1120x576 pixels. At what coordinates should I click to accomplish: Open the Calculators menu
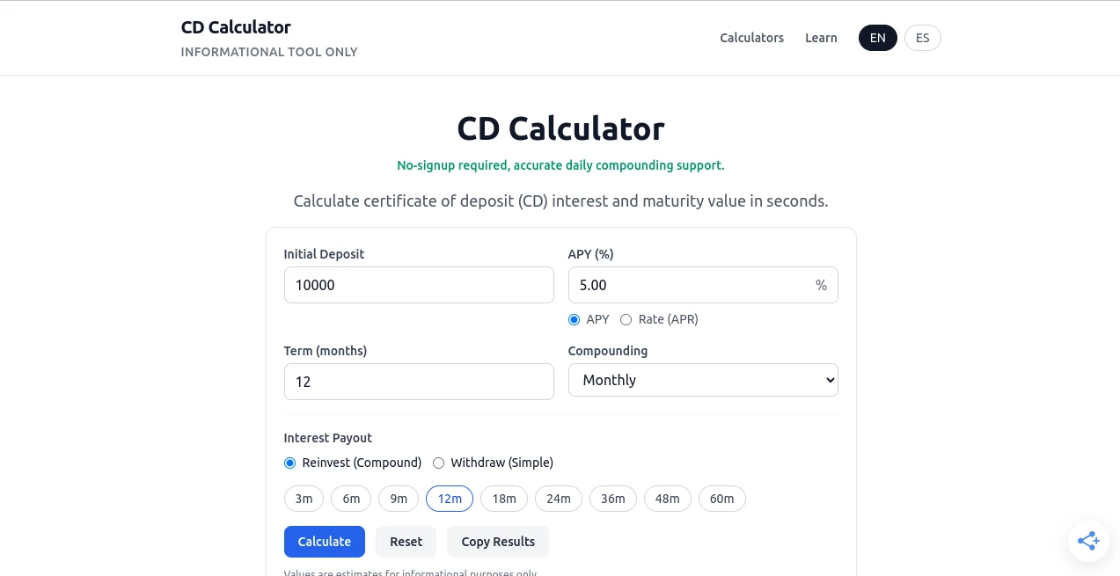coord(751,38)
